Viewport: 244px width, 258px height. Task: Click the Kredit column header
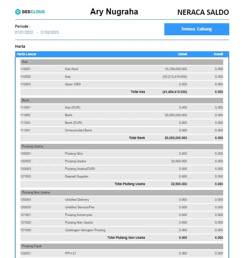click(218, 54)
